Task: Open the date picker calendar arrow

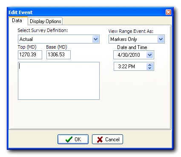Action: (149, 55)
